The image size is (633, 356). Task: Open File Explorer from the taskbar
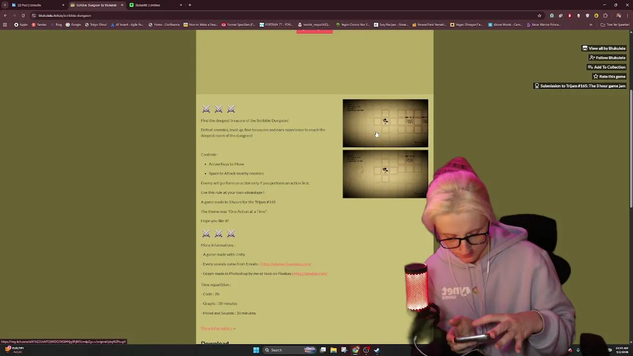click(333, 350)
